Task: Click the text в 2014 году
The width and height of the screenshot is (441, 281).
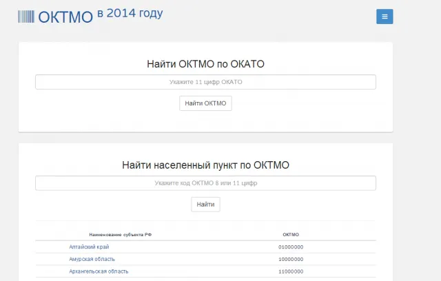Action: 130,14
